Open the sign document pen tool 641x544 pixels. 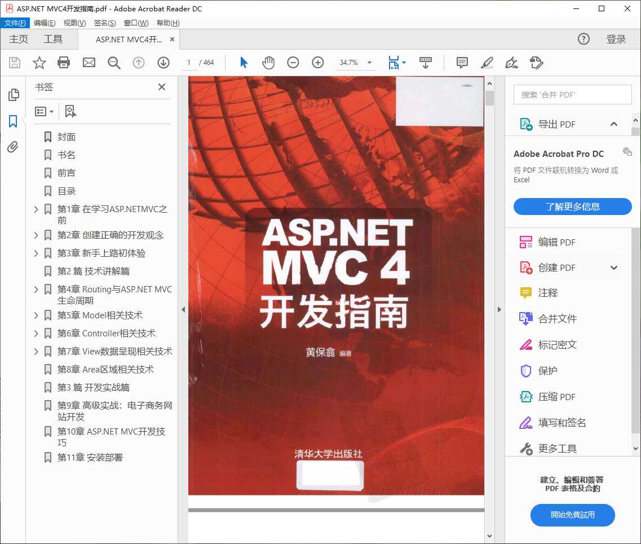(x=511, y=63)
